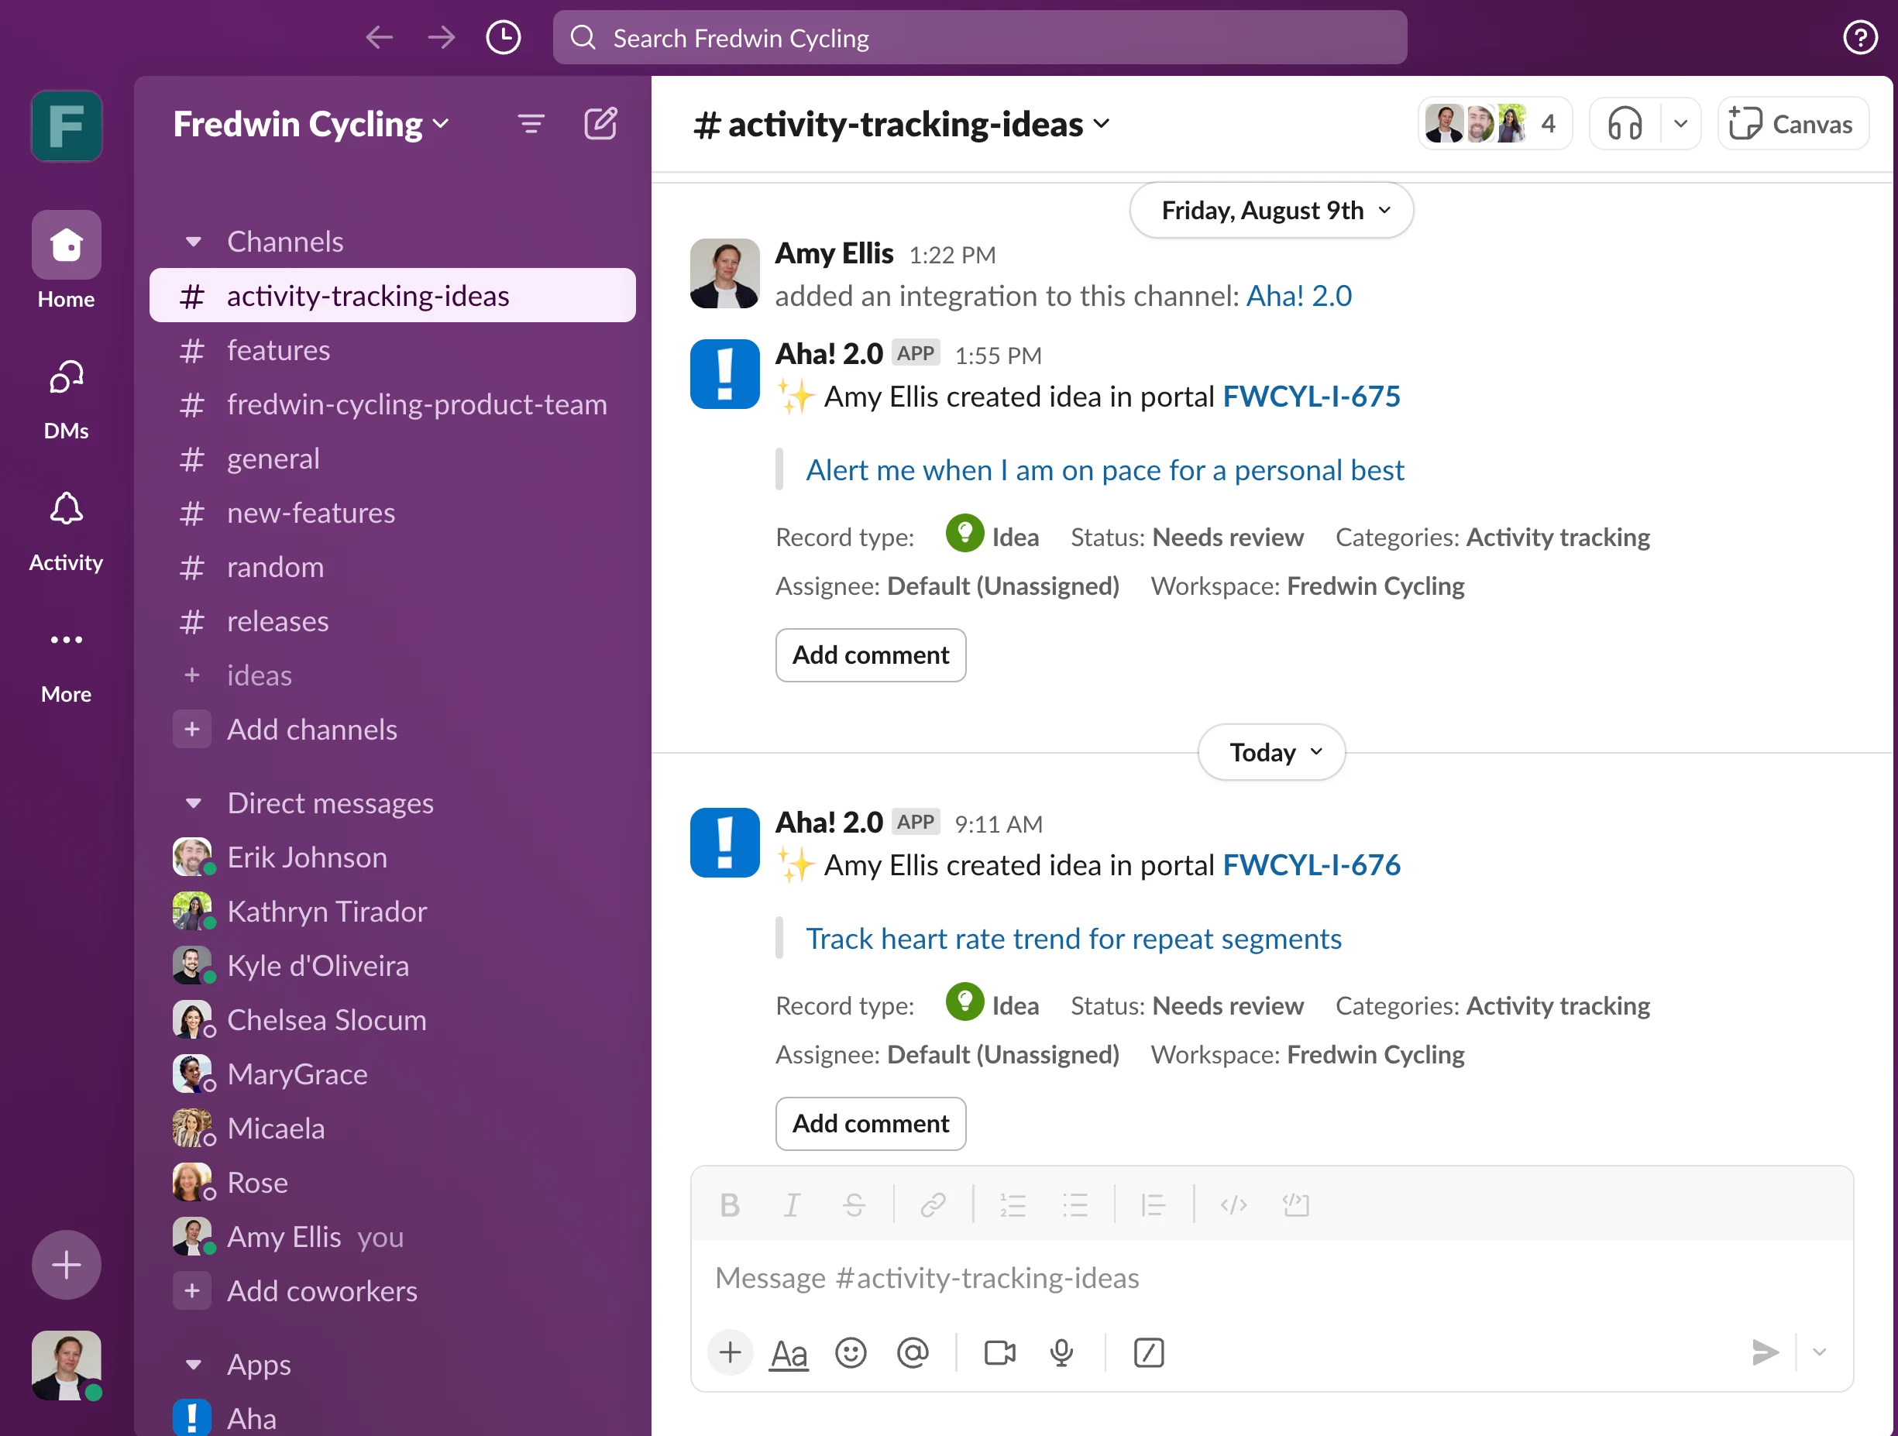Toggle bold formatting in composer

coord(729,1205)
